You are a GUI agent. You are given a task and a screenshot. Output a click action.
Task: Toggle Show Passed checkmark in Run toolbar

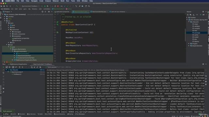coord(7,67)
